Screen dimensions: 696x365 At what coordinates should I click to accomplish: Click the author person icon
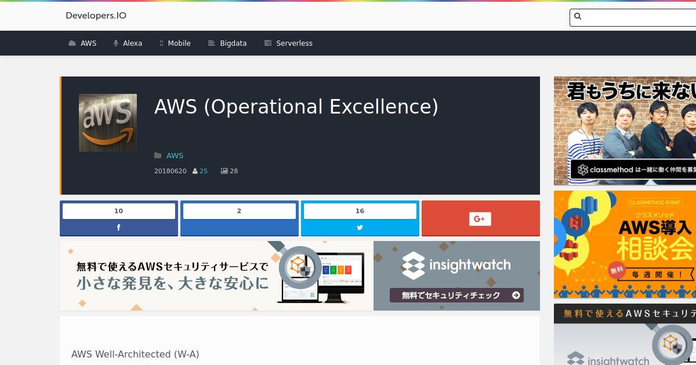coord(195,171)
